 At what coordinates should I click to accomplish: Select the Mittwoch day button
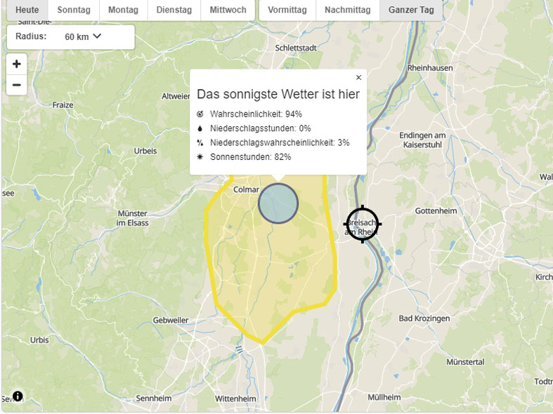(x=228, y=11)
